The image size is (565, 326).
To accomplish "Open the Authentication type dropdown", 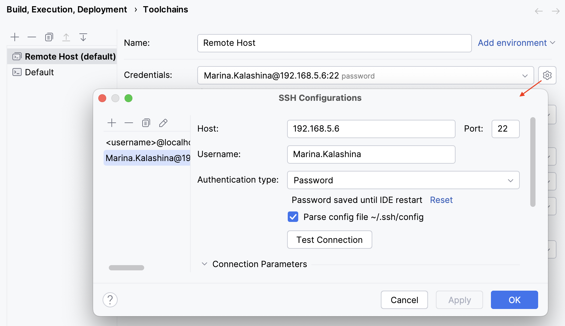I will click(x=510, y=180).
